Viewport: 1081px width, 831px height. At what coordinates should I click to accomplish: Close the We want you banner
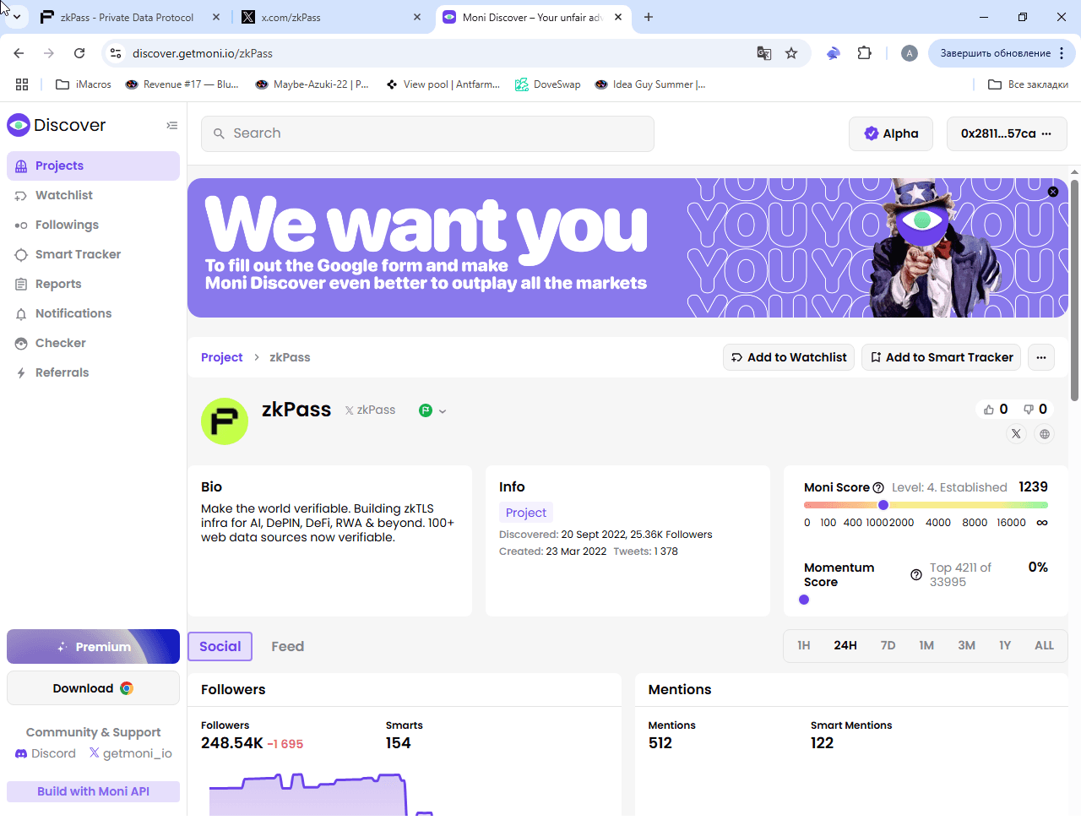coord(1053,192)
